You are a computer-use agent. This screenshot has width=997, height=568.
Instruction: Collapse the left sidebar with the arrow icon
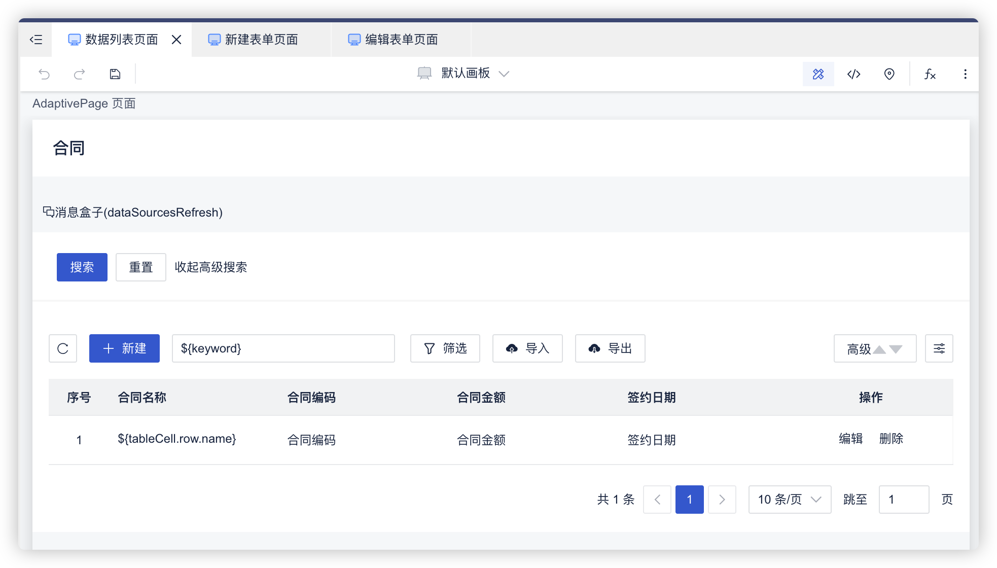tap(35, 39)
